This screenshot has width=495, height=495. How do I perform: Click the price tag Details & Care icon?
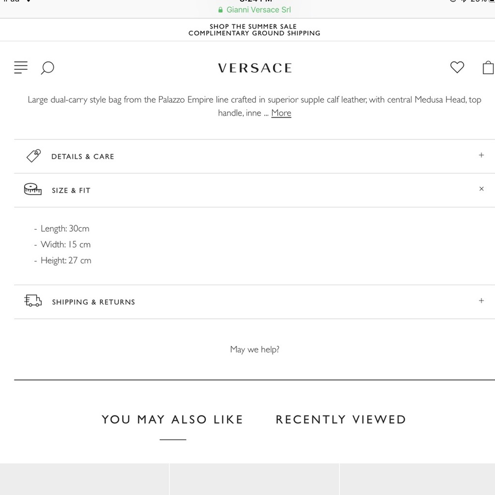coord(34,156)
